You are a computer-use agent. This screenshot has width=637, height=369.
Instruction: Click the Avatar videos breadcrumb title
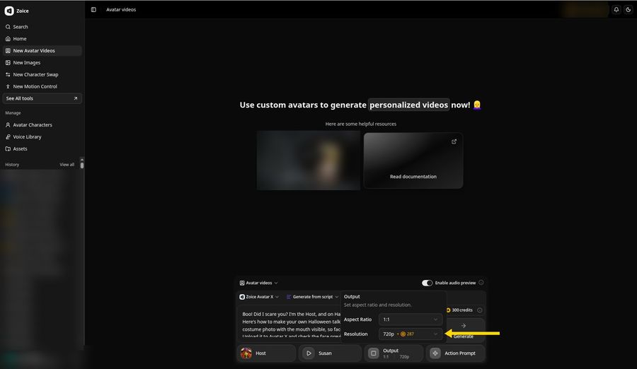click(x=121, y=10)
